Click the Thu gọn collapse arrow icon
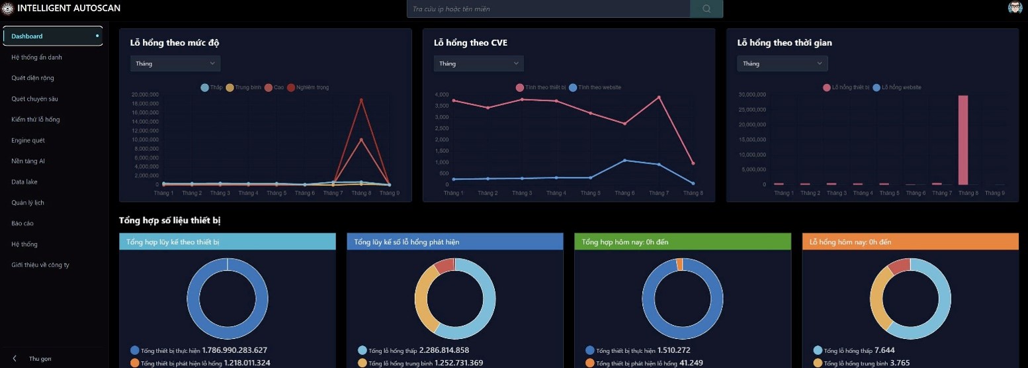Screen dimensions: 1028x368 click(x=15, y=359)
